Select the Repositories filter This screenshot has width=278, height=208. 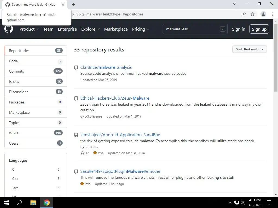point(36,51)
